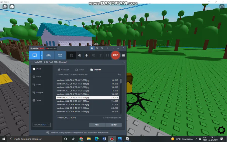
Task: Select highlighted file bandicam 2022-01-02 07-35-34-113.jpg
Action: (87, 98)
